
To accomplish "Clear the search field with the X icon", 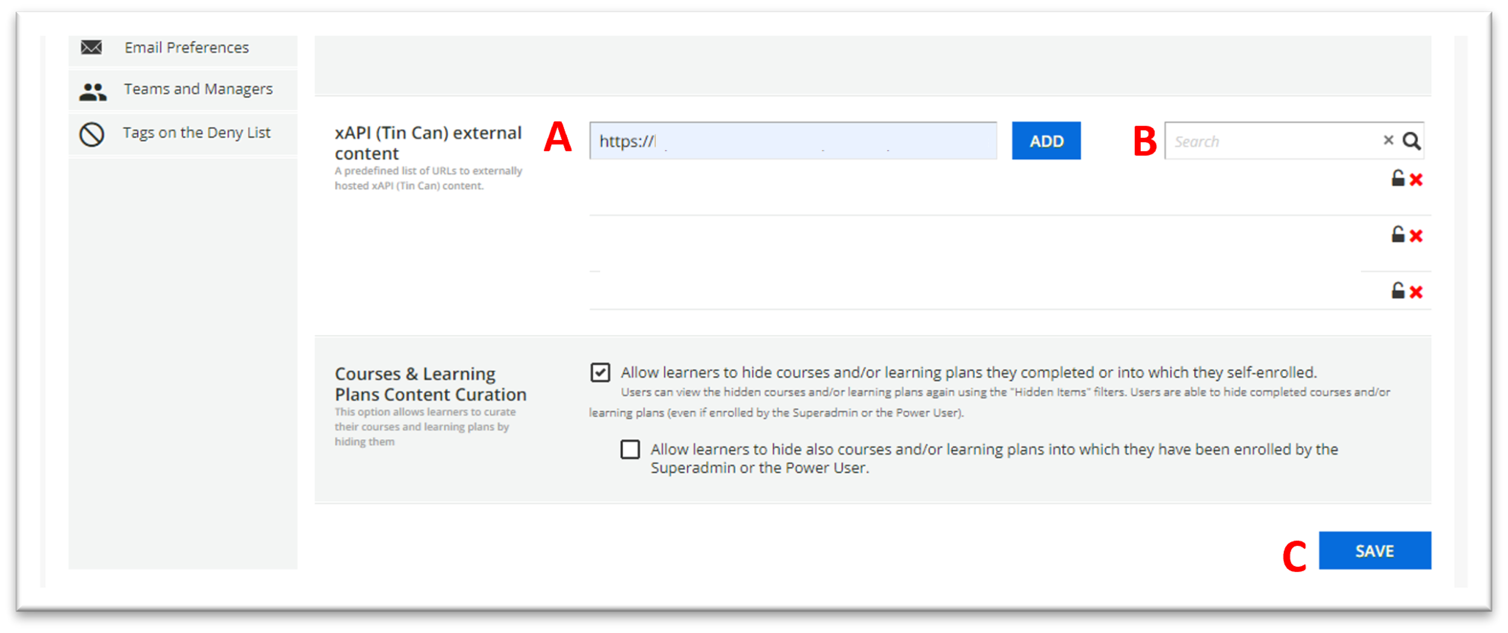I will tap(1388, 140).
